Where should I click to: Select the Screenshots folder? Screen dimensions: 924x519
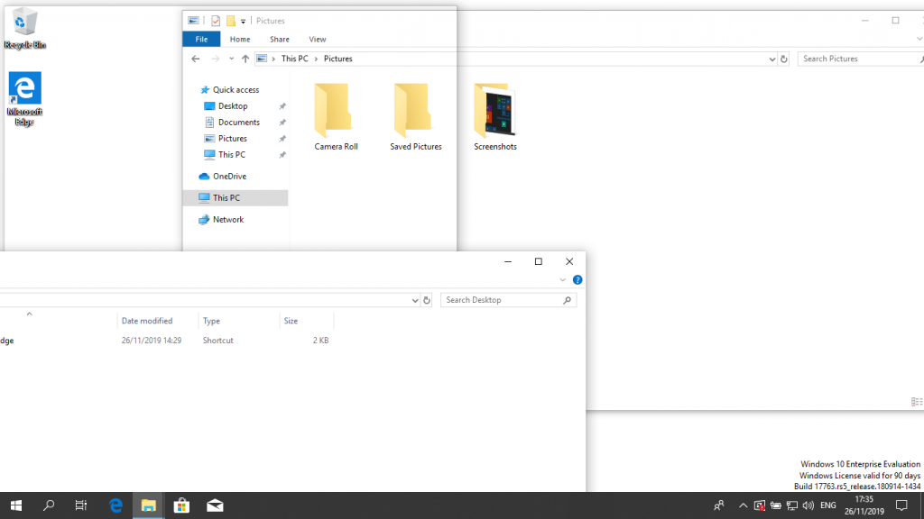pyautogui.click(x=495, y=117)
